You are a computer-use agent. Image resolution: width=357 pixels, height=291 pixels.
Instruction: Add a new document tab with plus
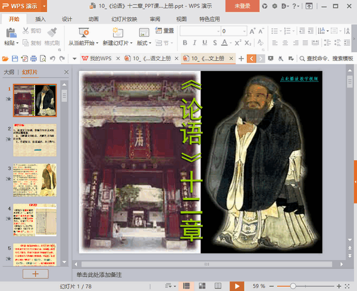point(241,59)
